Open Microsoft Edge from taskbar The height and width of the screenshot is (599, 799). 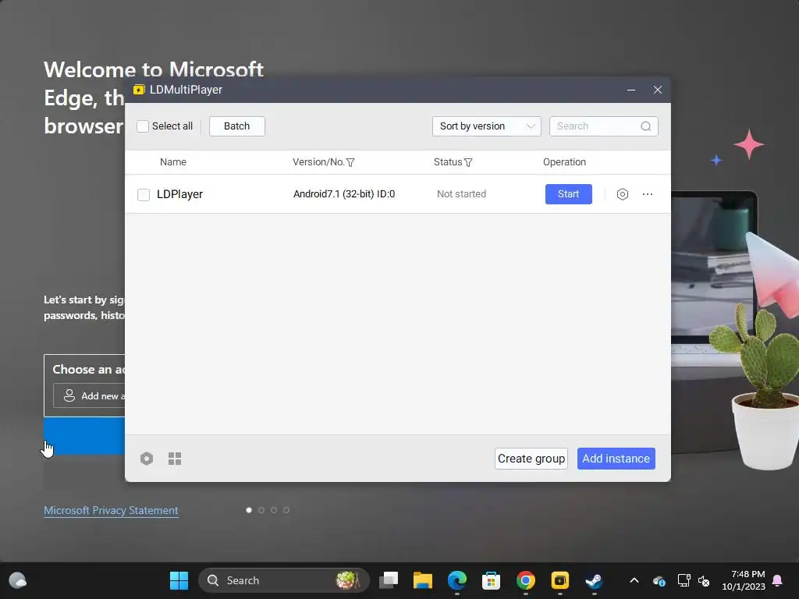pyautogui.click(x=457, y=580)
